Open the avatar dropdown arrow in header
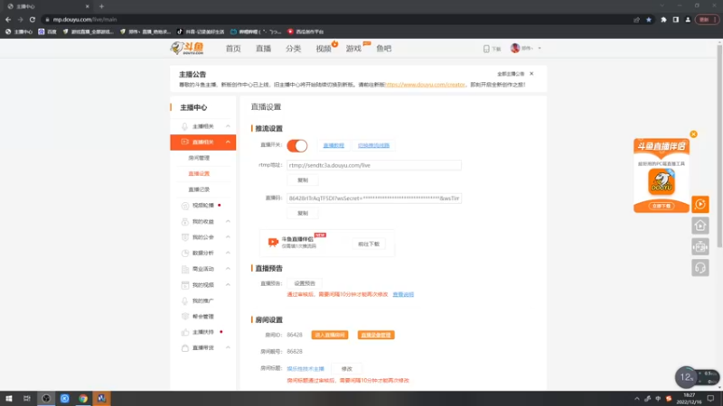 pos(540,48)
